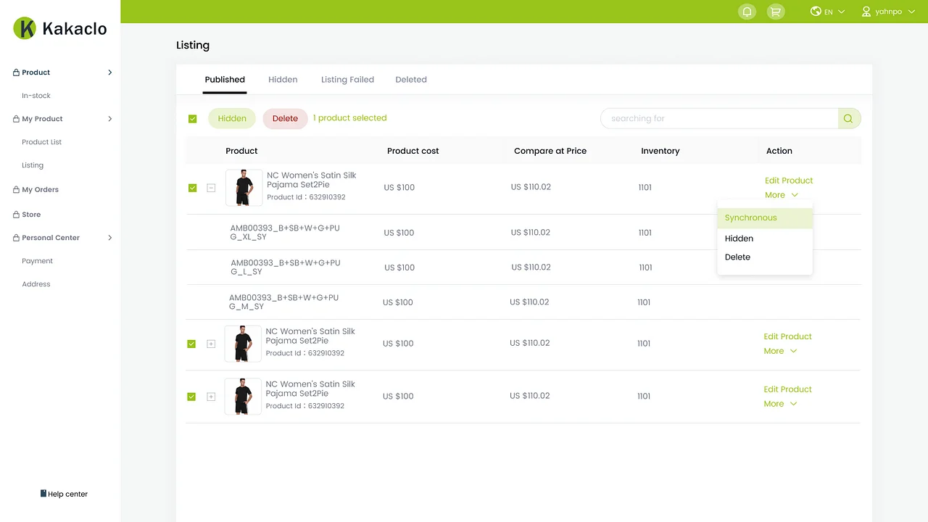Click the globe language icon
Screen dimensions: 928x522
tap(816, 12)
